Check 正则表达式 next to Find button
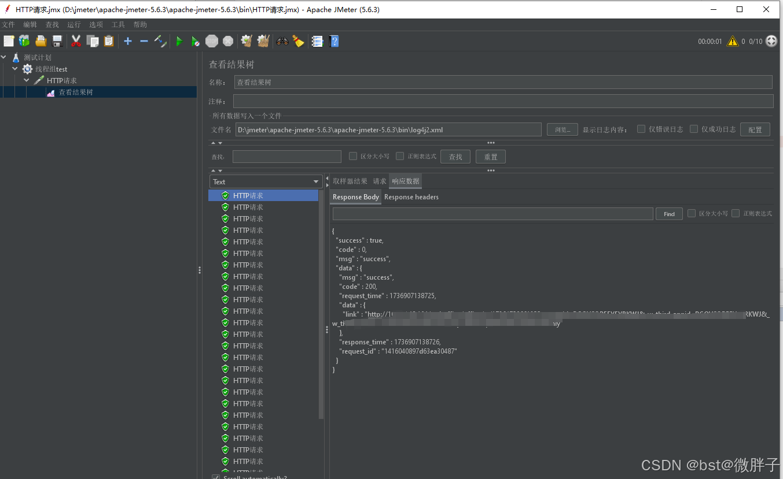Screen dimensions: 783x479 [x=736, y=213]
